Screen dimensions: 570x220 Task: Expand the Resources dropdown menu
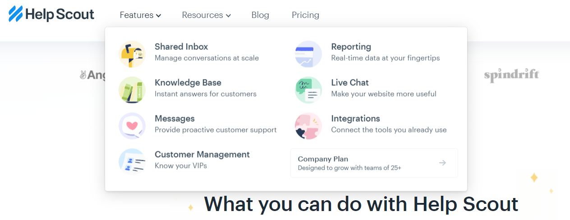click(x=207, y=15)
